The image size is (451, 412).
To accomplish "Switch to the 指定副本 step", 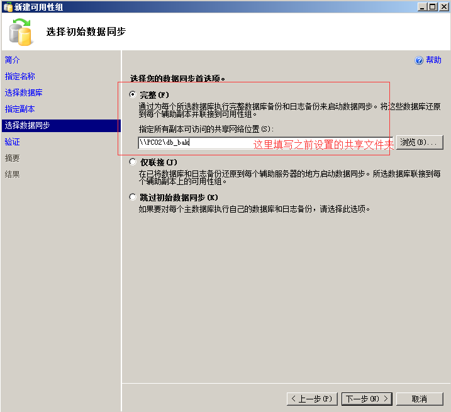I will point(20,109).
